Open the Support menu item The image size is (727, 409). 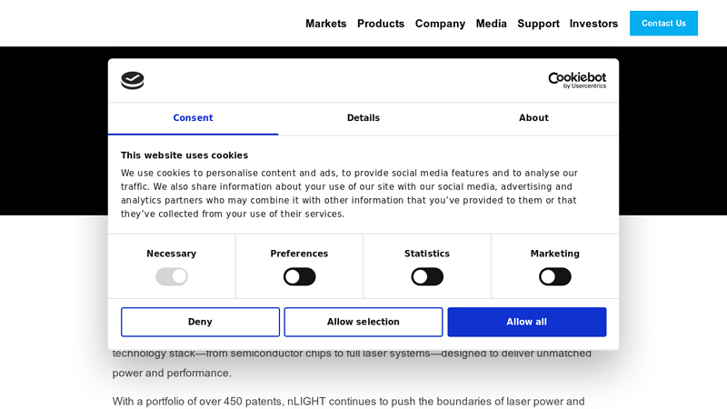point(538,24)
